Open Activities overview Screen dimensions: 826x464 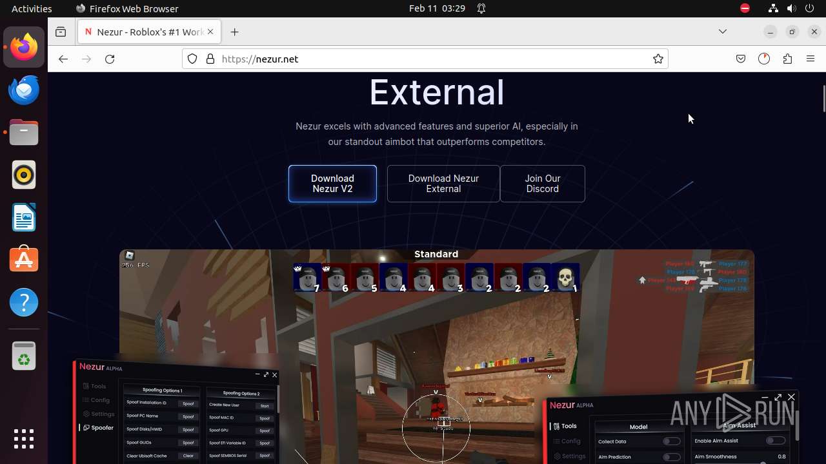[x=32, y=8]
